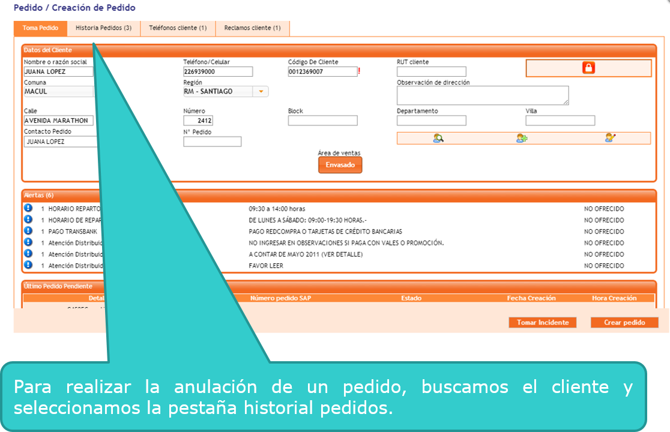Screen dimensions: 670x432
Task: Click the Alertas (6) panel header
Action: [x=339, y=195]
